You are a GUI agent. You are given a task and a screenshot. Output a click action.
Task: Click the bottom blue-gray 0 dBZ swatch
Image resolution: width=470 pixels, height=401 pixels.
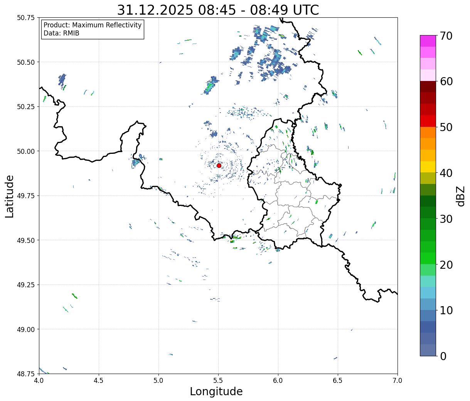(x=428, y=350)
